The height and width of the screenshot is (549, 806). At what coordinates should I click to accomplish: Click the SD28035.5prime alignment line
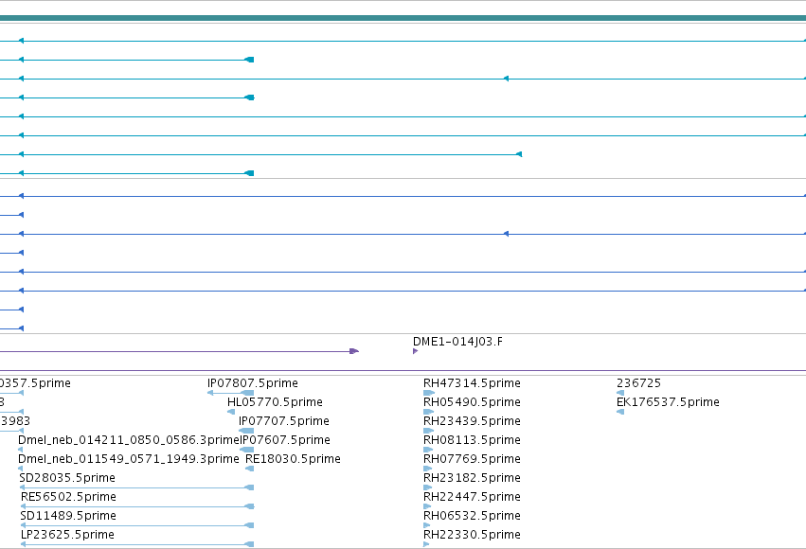click(136, 487)
